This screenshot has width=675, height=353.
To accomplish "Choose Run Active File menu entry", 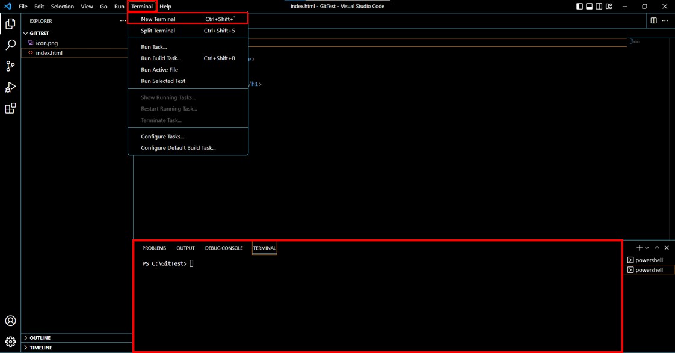I will tap(188, 69).
